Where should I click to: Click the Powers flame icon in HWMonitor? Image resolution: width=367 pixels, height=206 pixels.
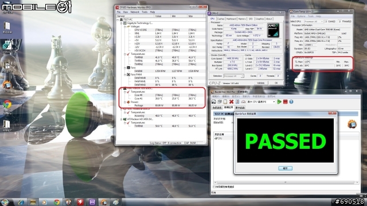pos(128,102)
